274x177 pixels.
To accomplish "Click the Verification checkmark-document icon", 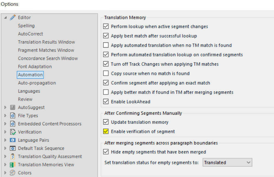I will point(13,132).
